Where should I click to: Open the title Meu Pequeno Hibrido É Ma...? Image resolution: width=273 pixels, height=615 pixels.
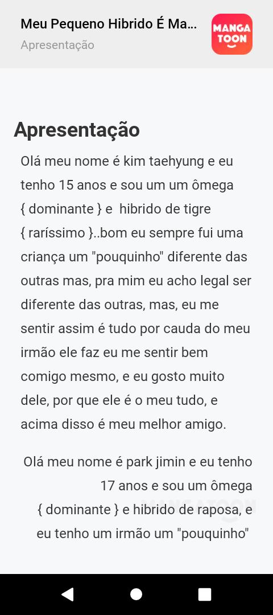tap(109, 24)
